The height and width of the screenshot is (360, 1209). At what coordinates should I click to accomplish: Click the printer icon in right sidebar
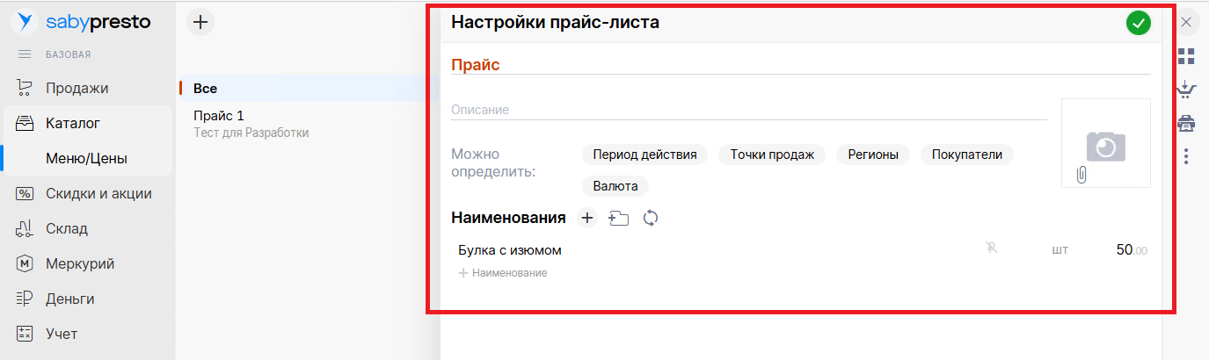tap(1186, 123)
